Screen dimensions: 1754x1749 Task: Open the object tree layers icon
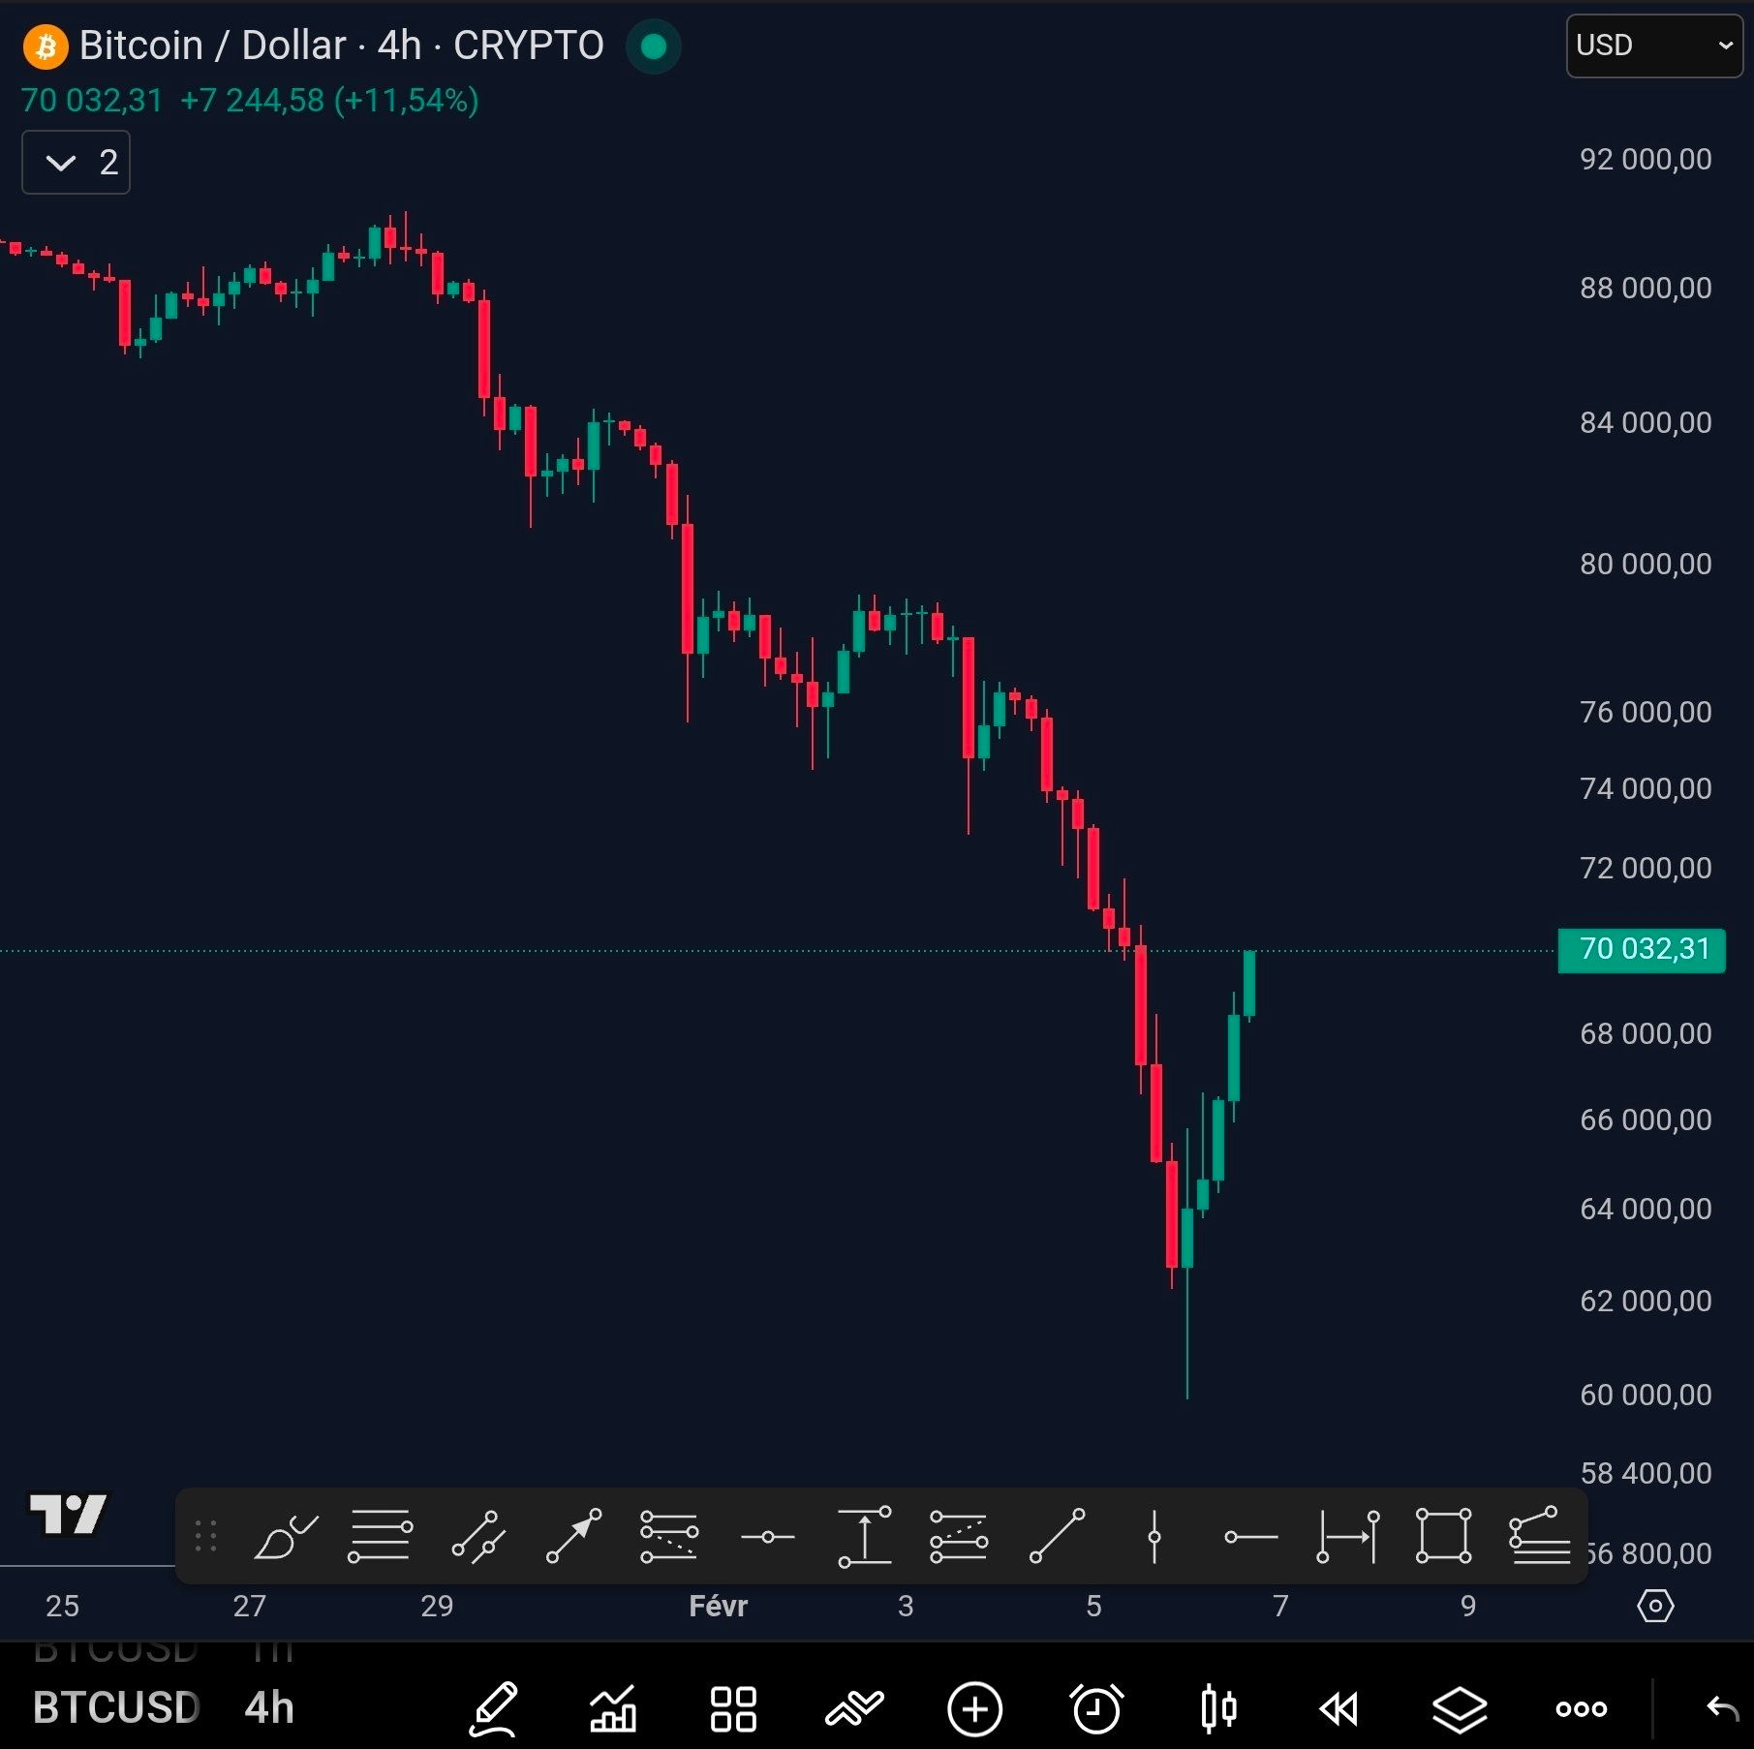(x=1460, y=1709)
